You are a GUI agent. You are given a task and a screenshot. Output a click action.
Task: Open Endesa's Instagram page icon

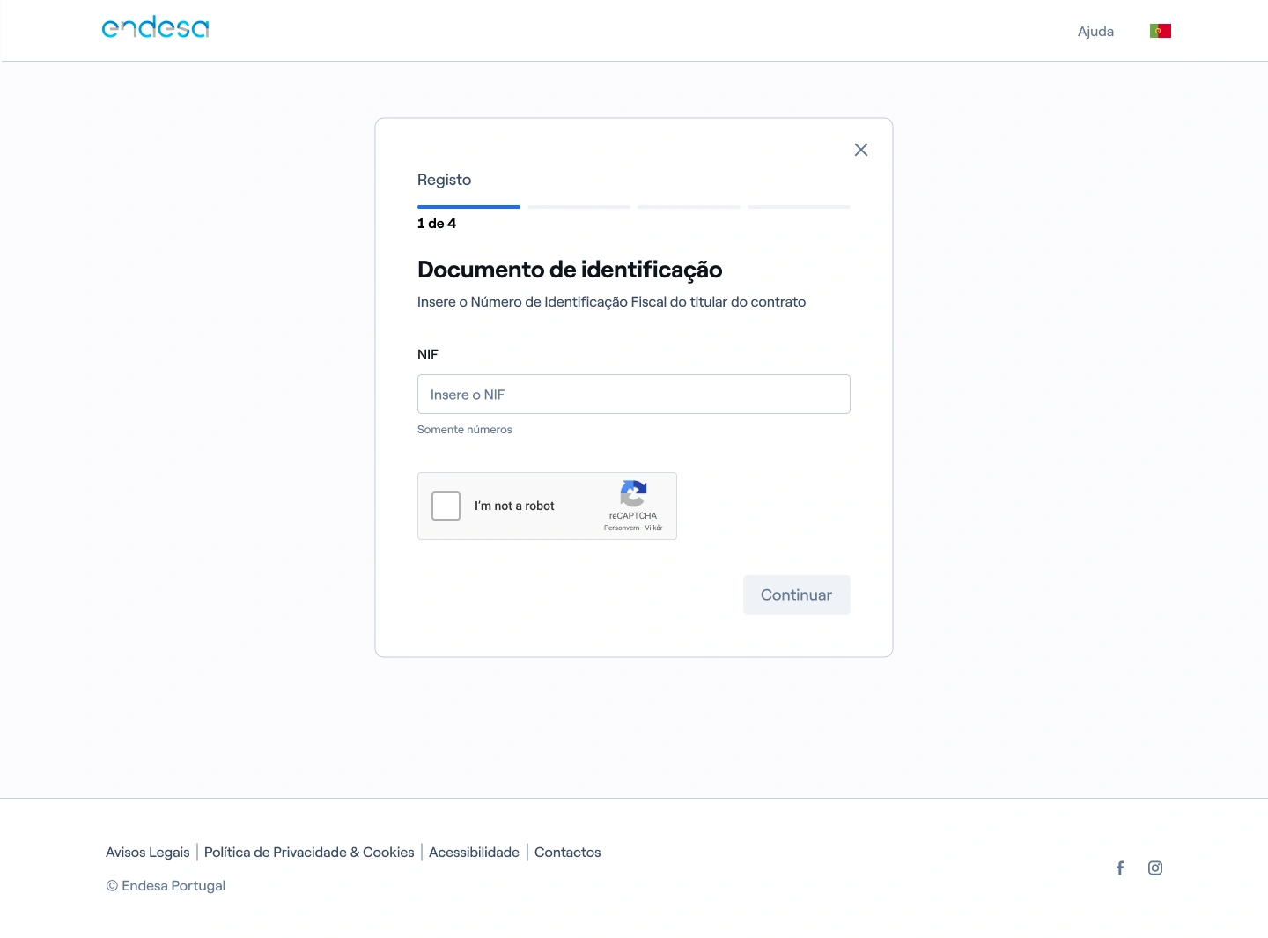1155,868
